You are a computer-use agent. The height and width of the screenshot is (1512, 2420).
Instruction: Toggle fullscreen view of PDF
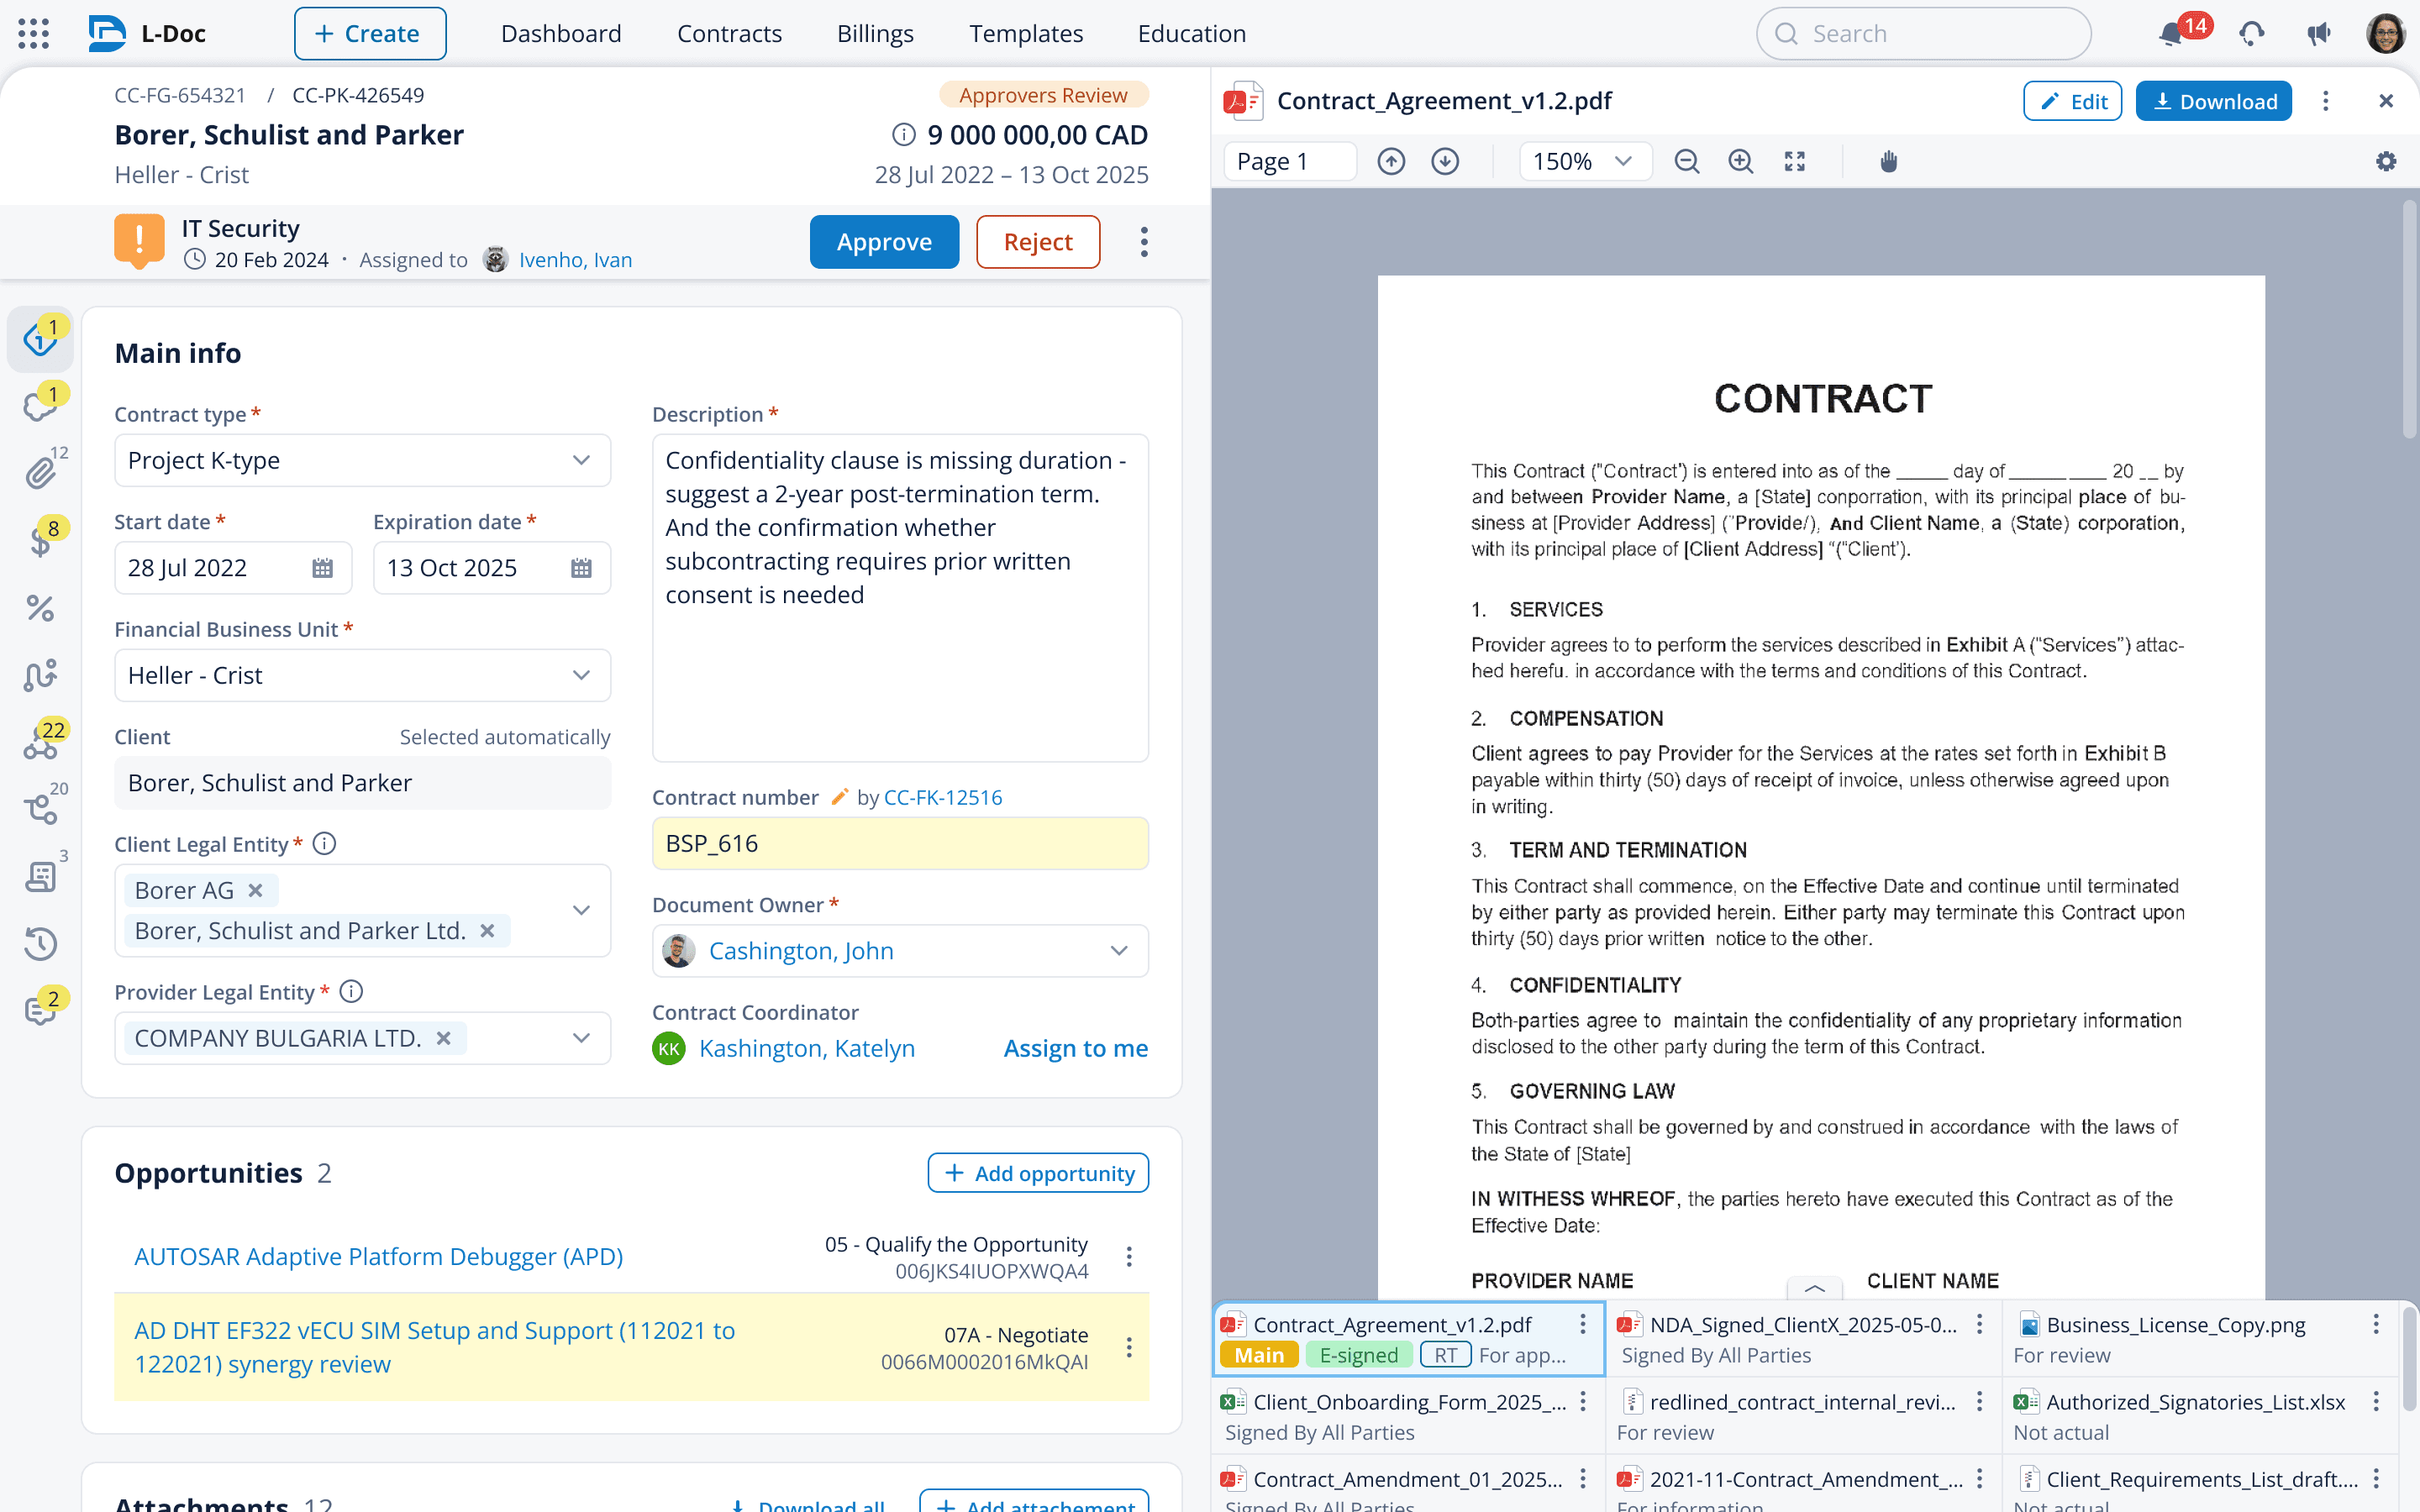tap(1795, 161)
